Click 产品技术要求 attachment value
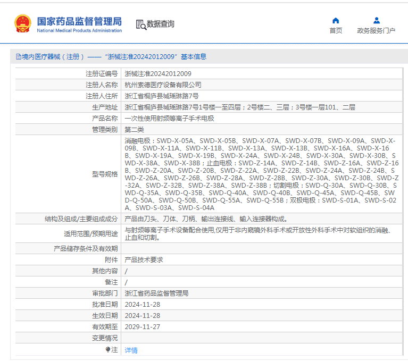The height and width of the screenshot is (361, 408). (144, 260)
